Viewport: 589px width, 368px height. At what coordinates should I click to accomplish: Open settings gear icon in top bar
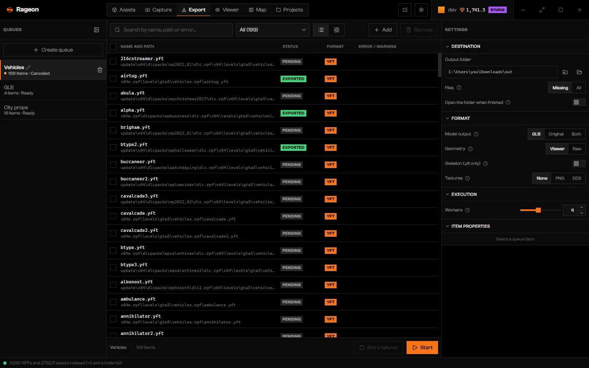click(x=421, y=10)
